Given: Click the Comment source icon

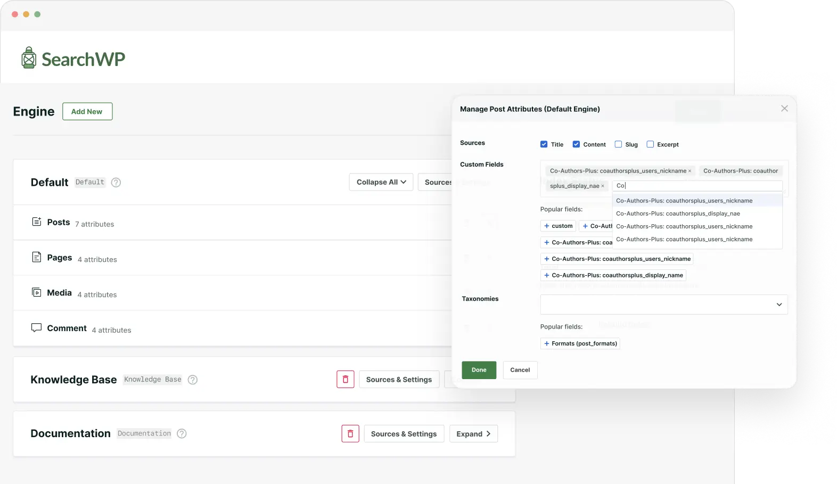Looking at the screenshot, I should pos(36,327).
